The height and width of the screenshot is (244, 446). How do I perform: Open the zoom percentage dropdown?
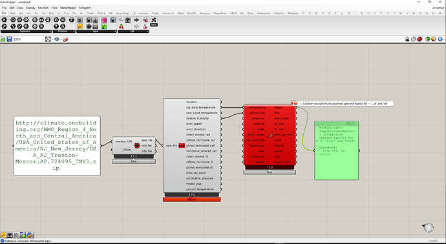[x=43, y=39]
